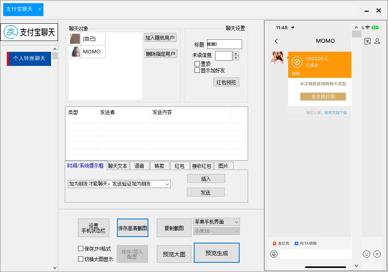Click the 预览生成 button

point(216,253)
